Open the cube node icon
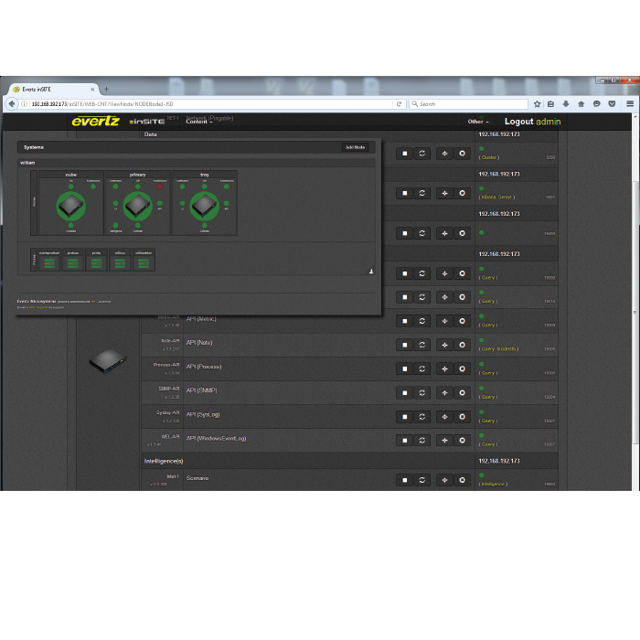Image resolution: width=640 pixels, height=640 pixels. click(x=71, y=206)
